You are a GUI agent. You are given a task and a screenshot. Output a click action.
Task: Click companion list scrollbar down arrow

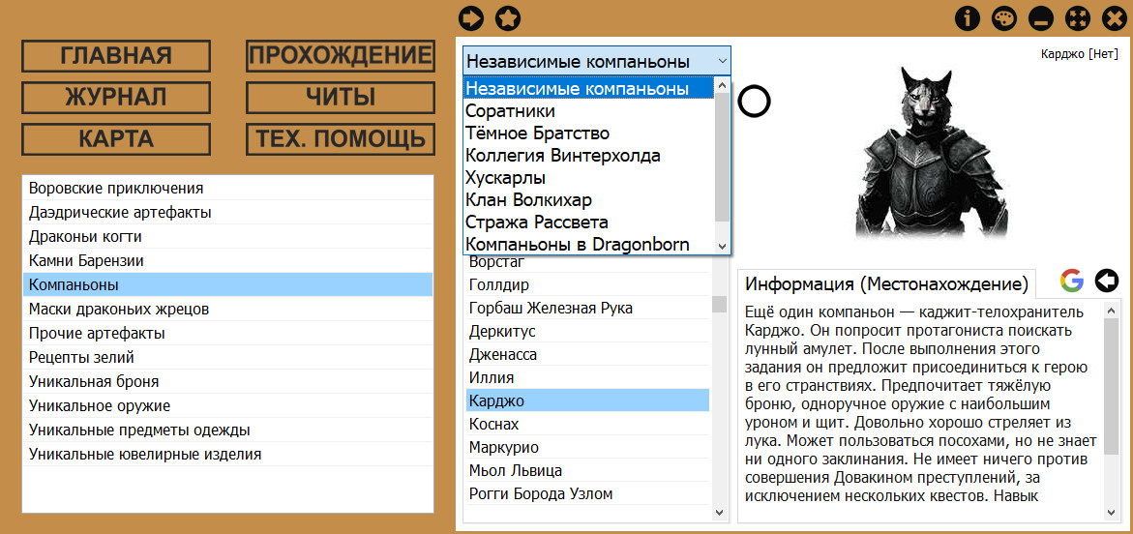coord(719,512)
